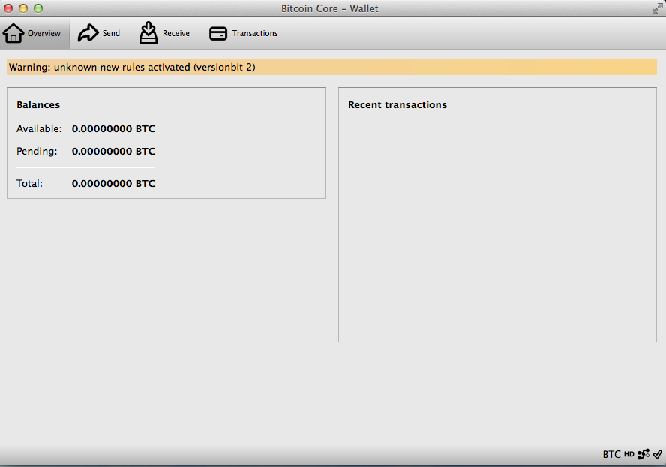Open the Receive tab with inbox icon

pos(164,33)
